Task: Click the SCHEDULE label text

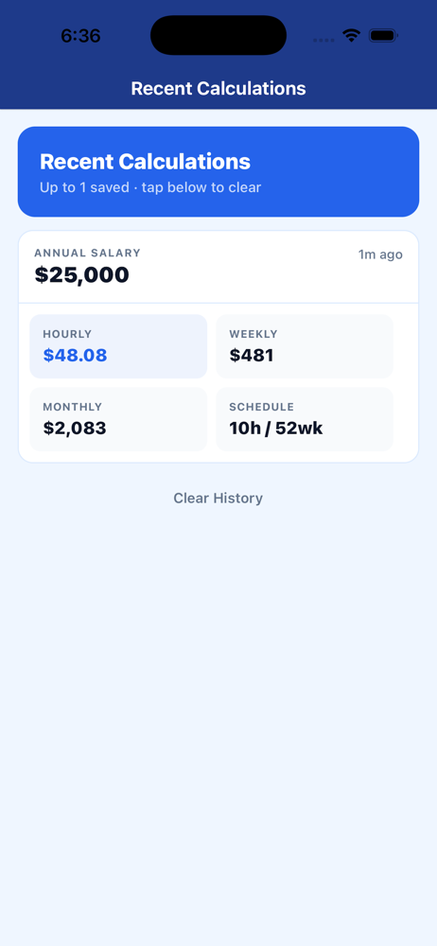Action: pyautogui.click(x=261, y=407)
